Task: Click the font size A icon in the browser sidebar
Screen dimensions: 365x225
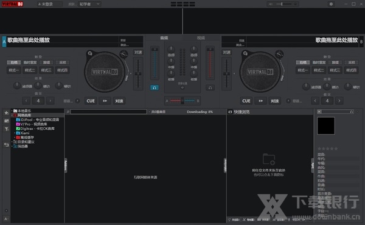Action: tap(6, 219)
